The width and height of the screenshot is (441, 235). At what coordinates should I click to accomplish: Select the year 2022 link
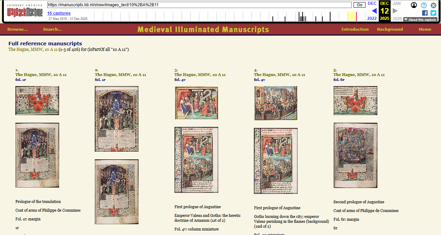point(372,18)
